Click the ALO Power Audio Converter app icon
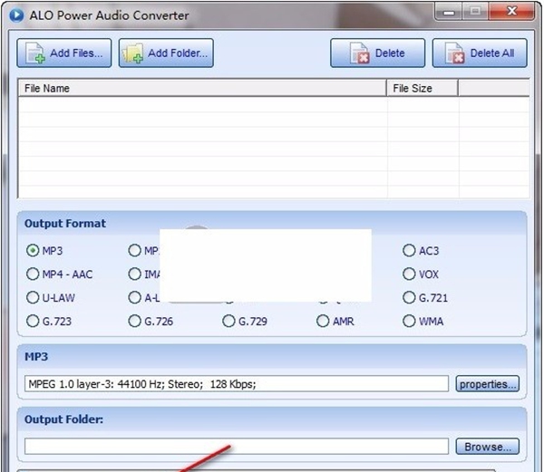 [x=16, y=14]
